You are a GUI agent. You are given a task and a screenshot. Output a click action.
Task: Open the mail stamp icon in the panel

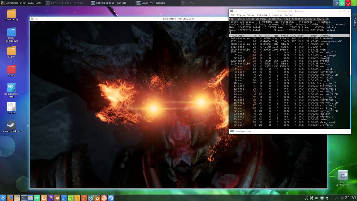(x=17, y=198)
